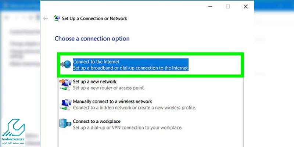Click 'Set up a new router or access point'
294x147 pixels.
pos(109,88)
